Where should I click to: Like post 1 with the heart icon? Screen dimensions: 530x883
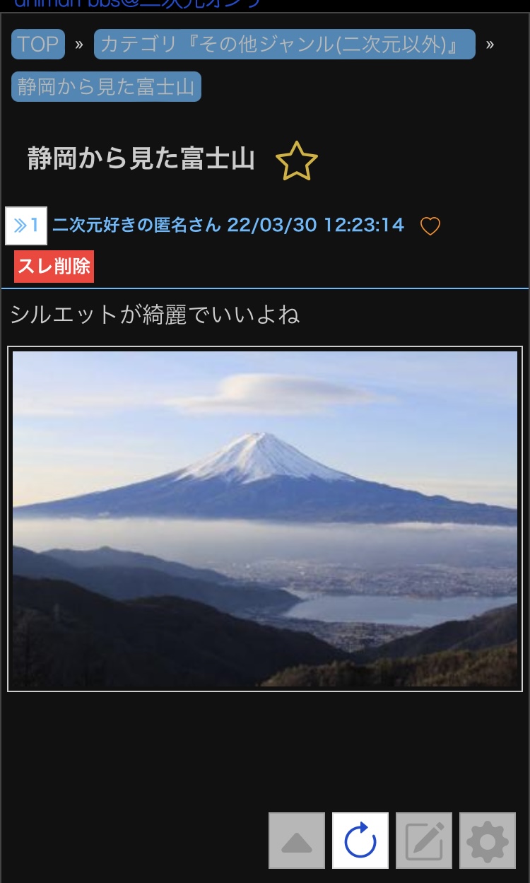[430, 226]
